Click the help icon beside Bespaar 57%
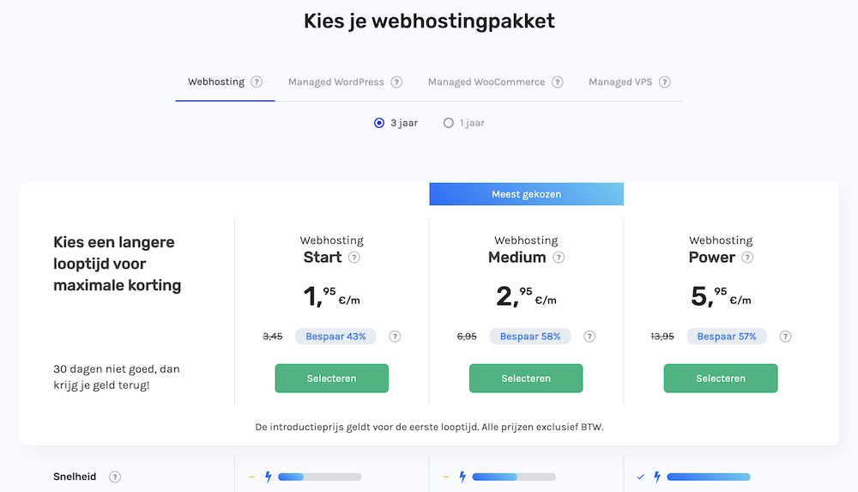Viewport: 858px width, 492px height. point(785,337)
